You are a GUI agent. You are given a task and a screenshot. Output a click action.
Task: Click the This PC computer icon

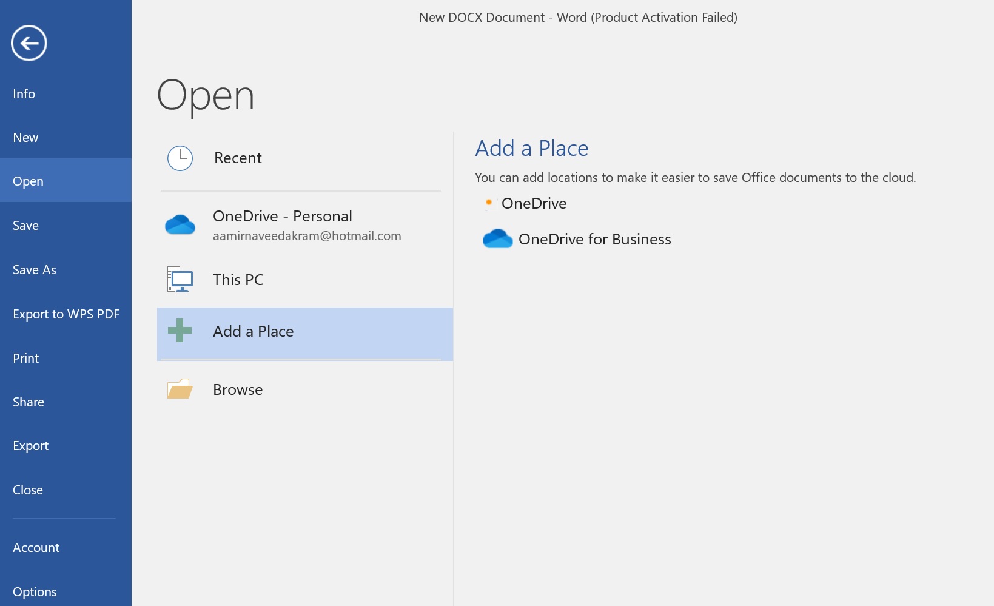180,280
